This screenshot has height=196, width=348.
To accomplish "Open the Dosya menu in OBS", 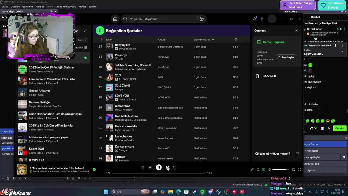I will [5, 7].
